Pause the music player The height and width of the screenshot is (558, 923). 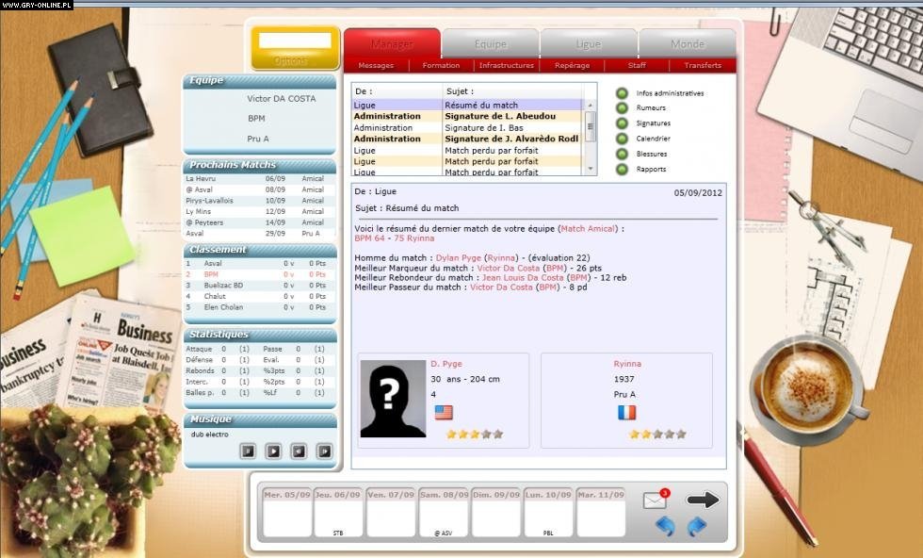tap(249, 451)
